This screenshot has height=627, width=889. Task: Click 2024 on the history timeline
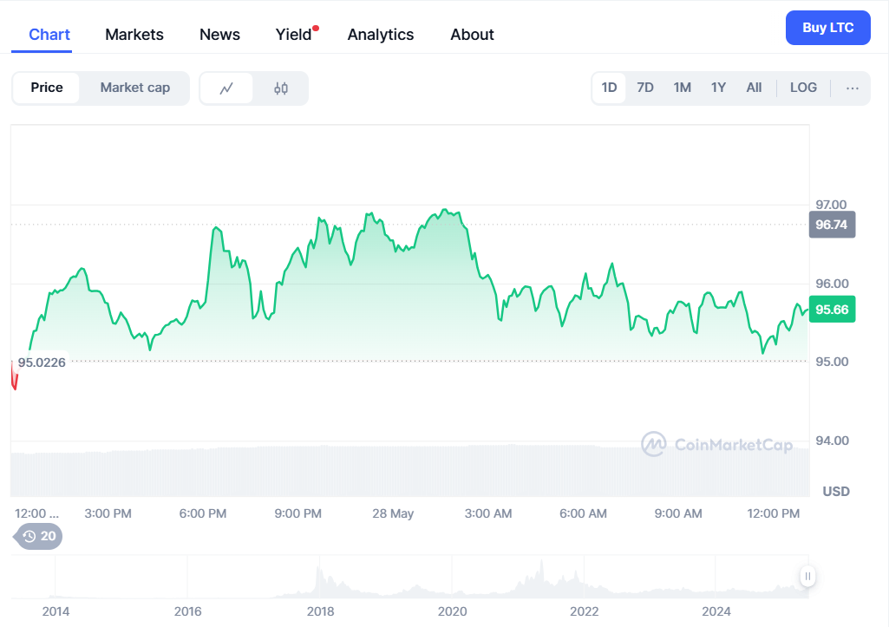pyautogui.click(x=716, y=611)
